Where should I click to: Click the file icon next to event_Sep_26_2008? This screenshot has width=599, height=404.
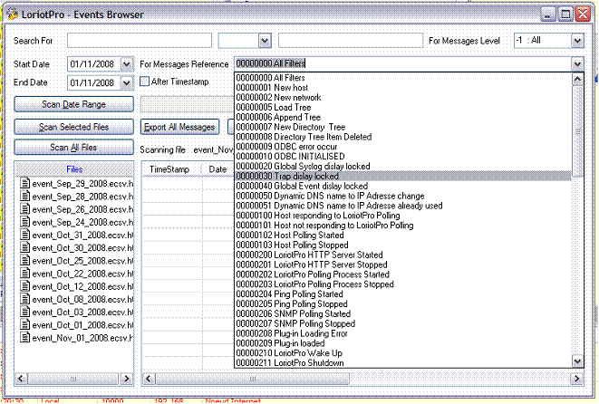coord(24,209)
